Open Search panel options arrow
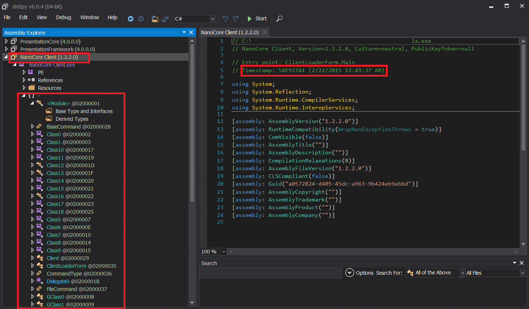 515,263
